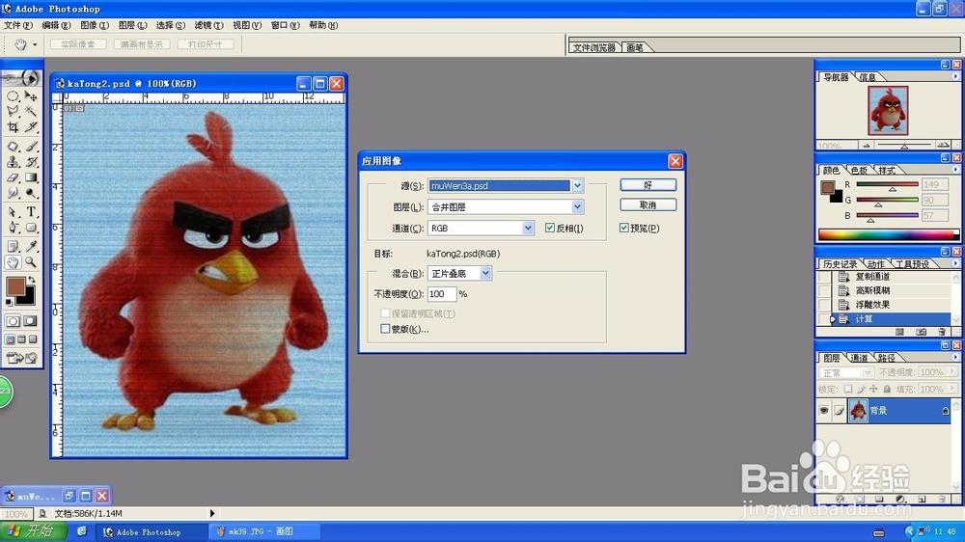Select the Polygonal Lasso tool

tap(13, 111)
